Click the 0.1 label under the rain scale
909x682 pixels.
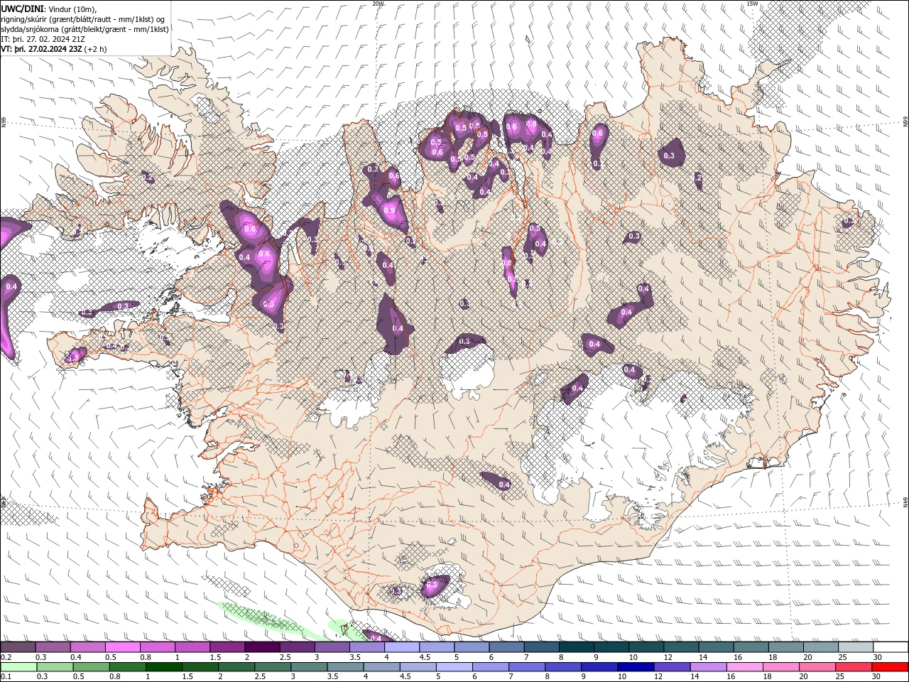point(4,677)
